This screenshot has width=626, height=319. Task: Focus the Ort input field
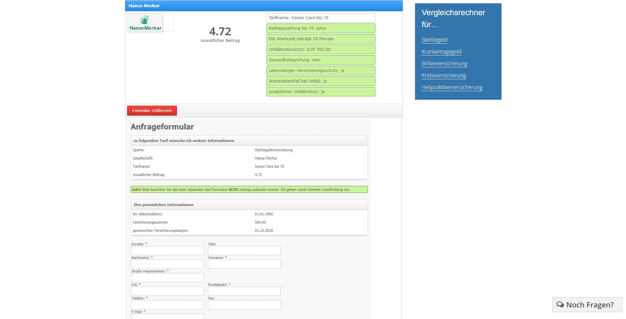[x=168, y=291]
